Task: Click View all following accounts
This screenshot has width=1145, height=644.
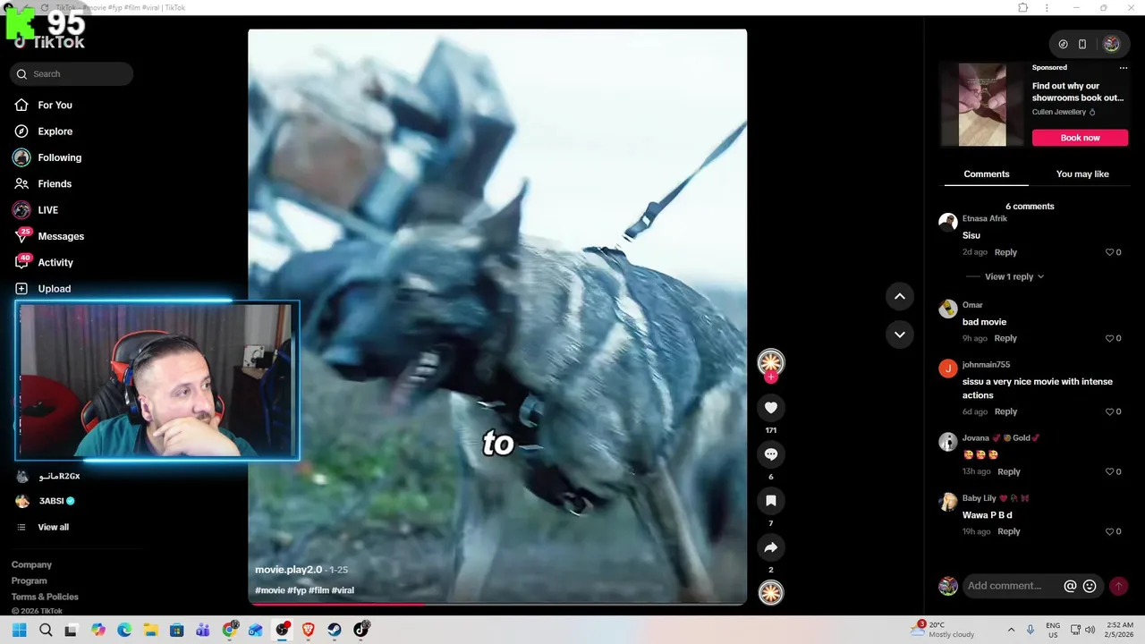Action: [53, 527]
